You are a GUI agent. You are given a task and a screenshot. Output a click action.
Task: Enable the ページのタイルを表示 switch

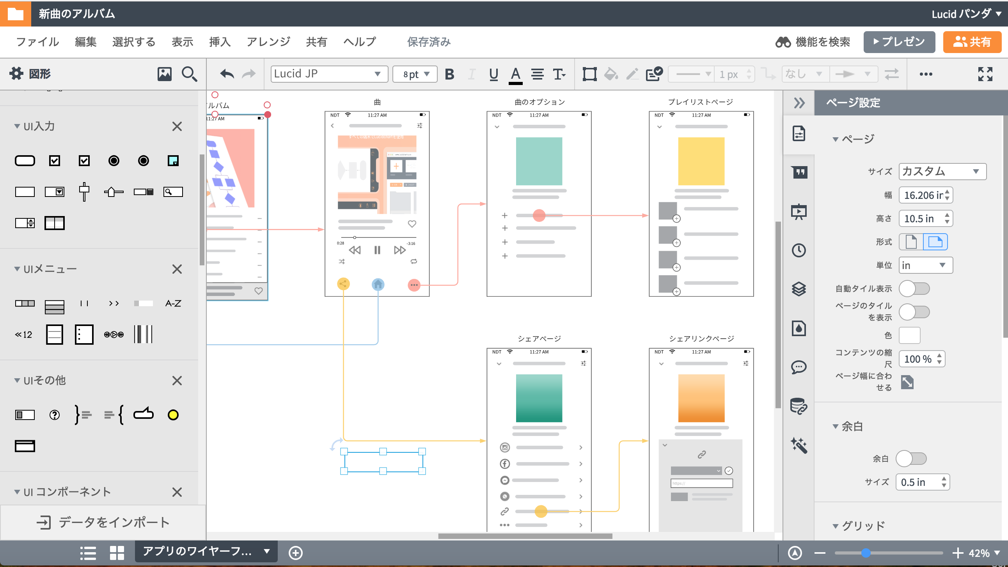click(x=914, y=312)
